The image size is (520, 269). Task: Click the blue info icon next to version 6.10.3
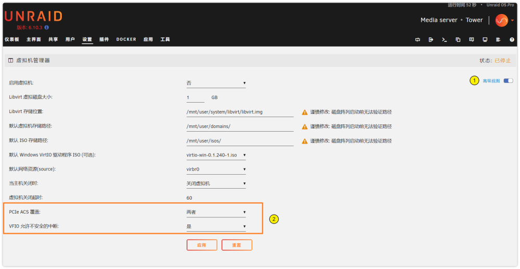coord(47,27)
